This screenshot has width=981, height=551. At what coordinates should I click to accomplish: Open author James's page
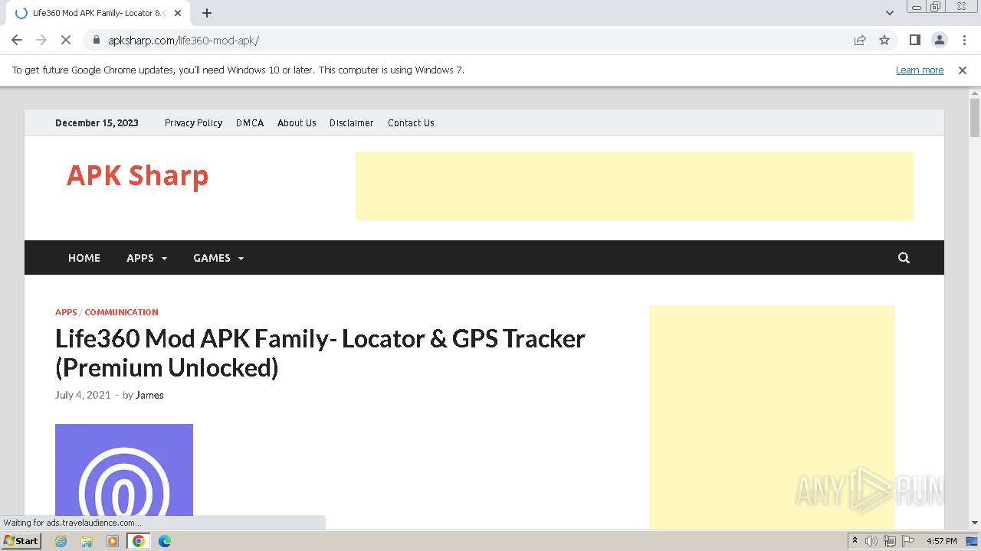[x=149, y=395]
